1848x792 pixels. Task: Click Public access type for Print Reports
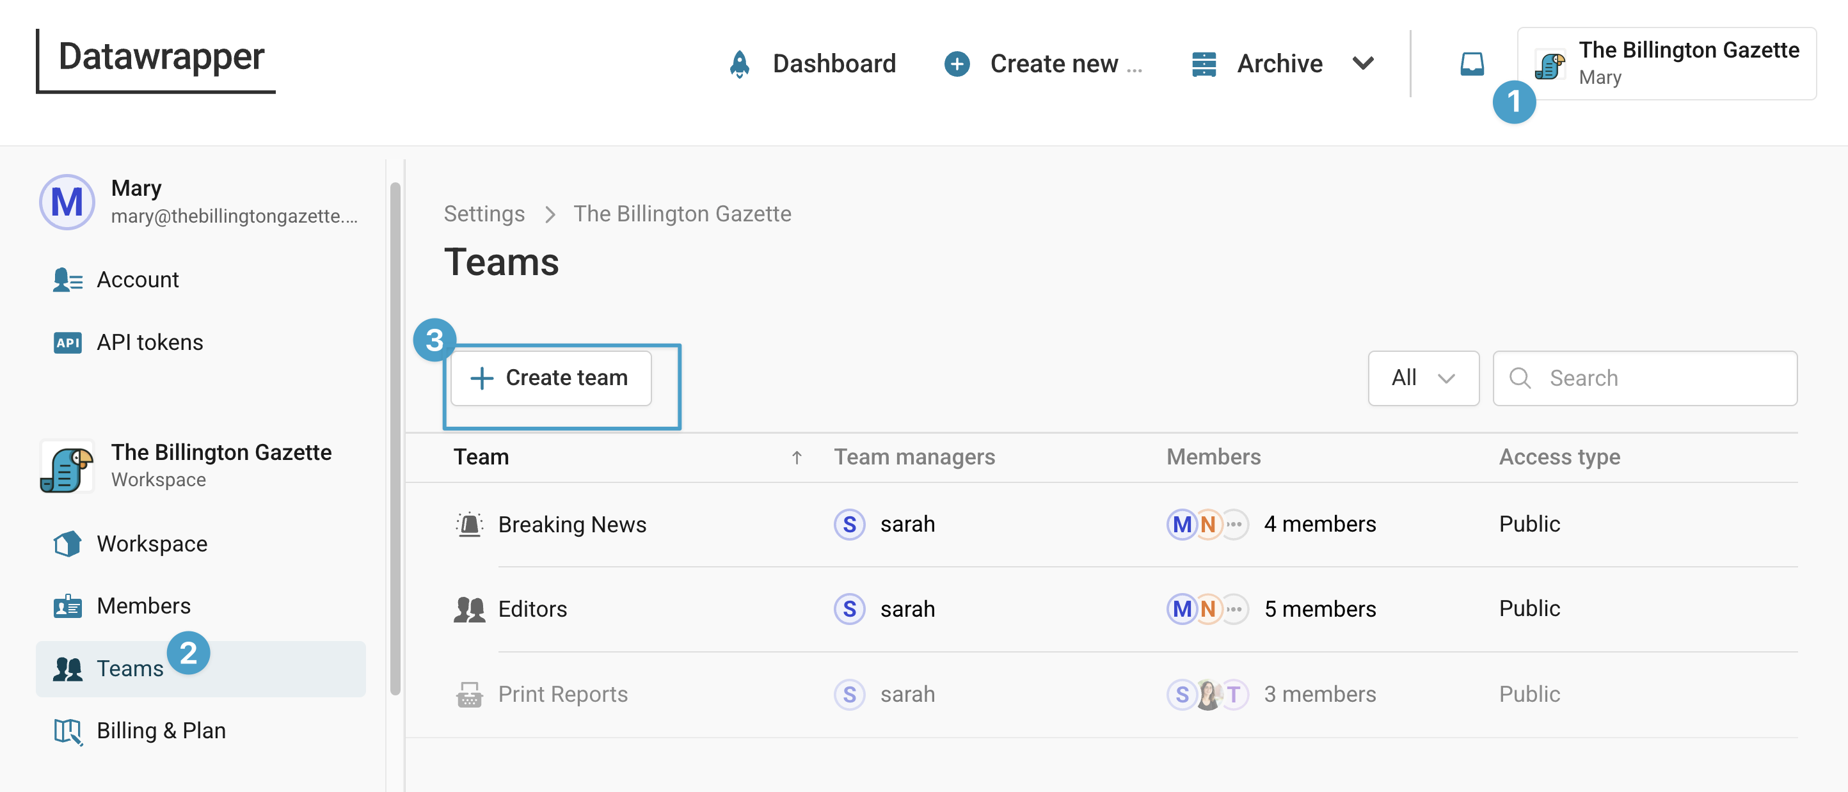(x=1529, y=694)
